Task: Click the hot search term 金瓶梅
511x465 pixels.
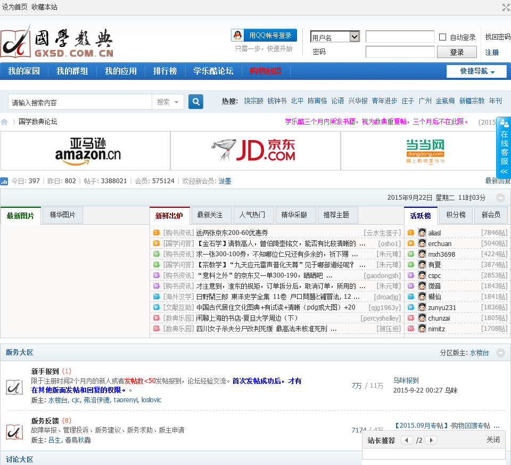Action: pyautogui.click(x=445, y=101)
